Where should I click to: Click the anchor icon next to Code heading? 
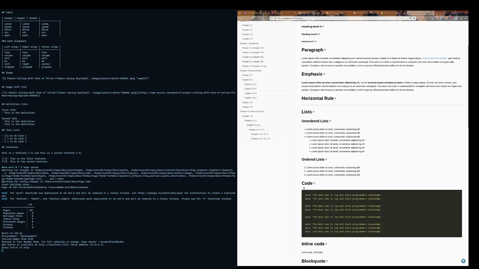coord(314,183)
